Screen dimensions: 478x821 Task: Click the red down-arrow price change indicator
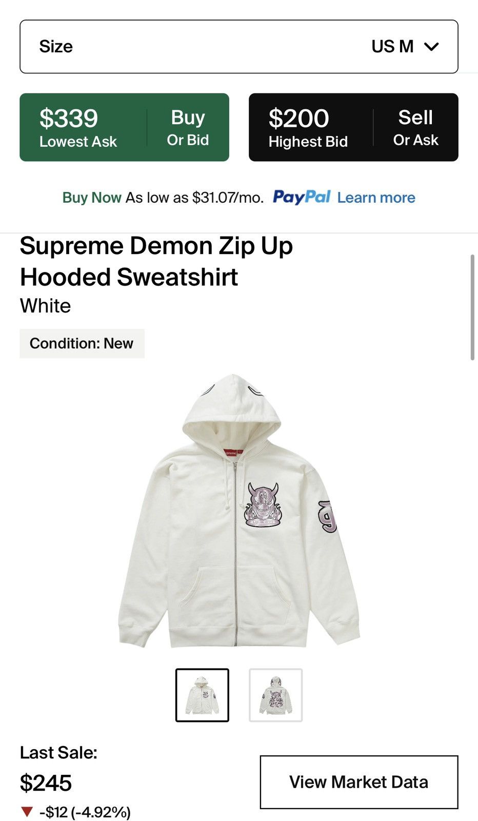(x=27, y=812)
